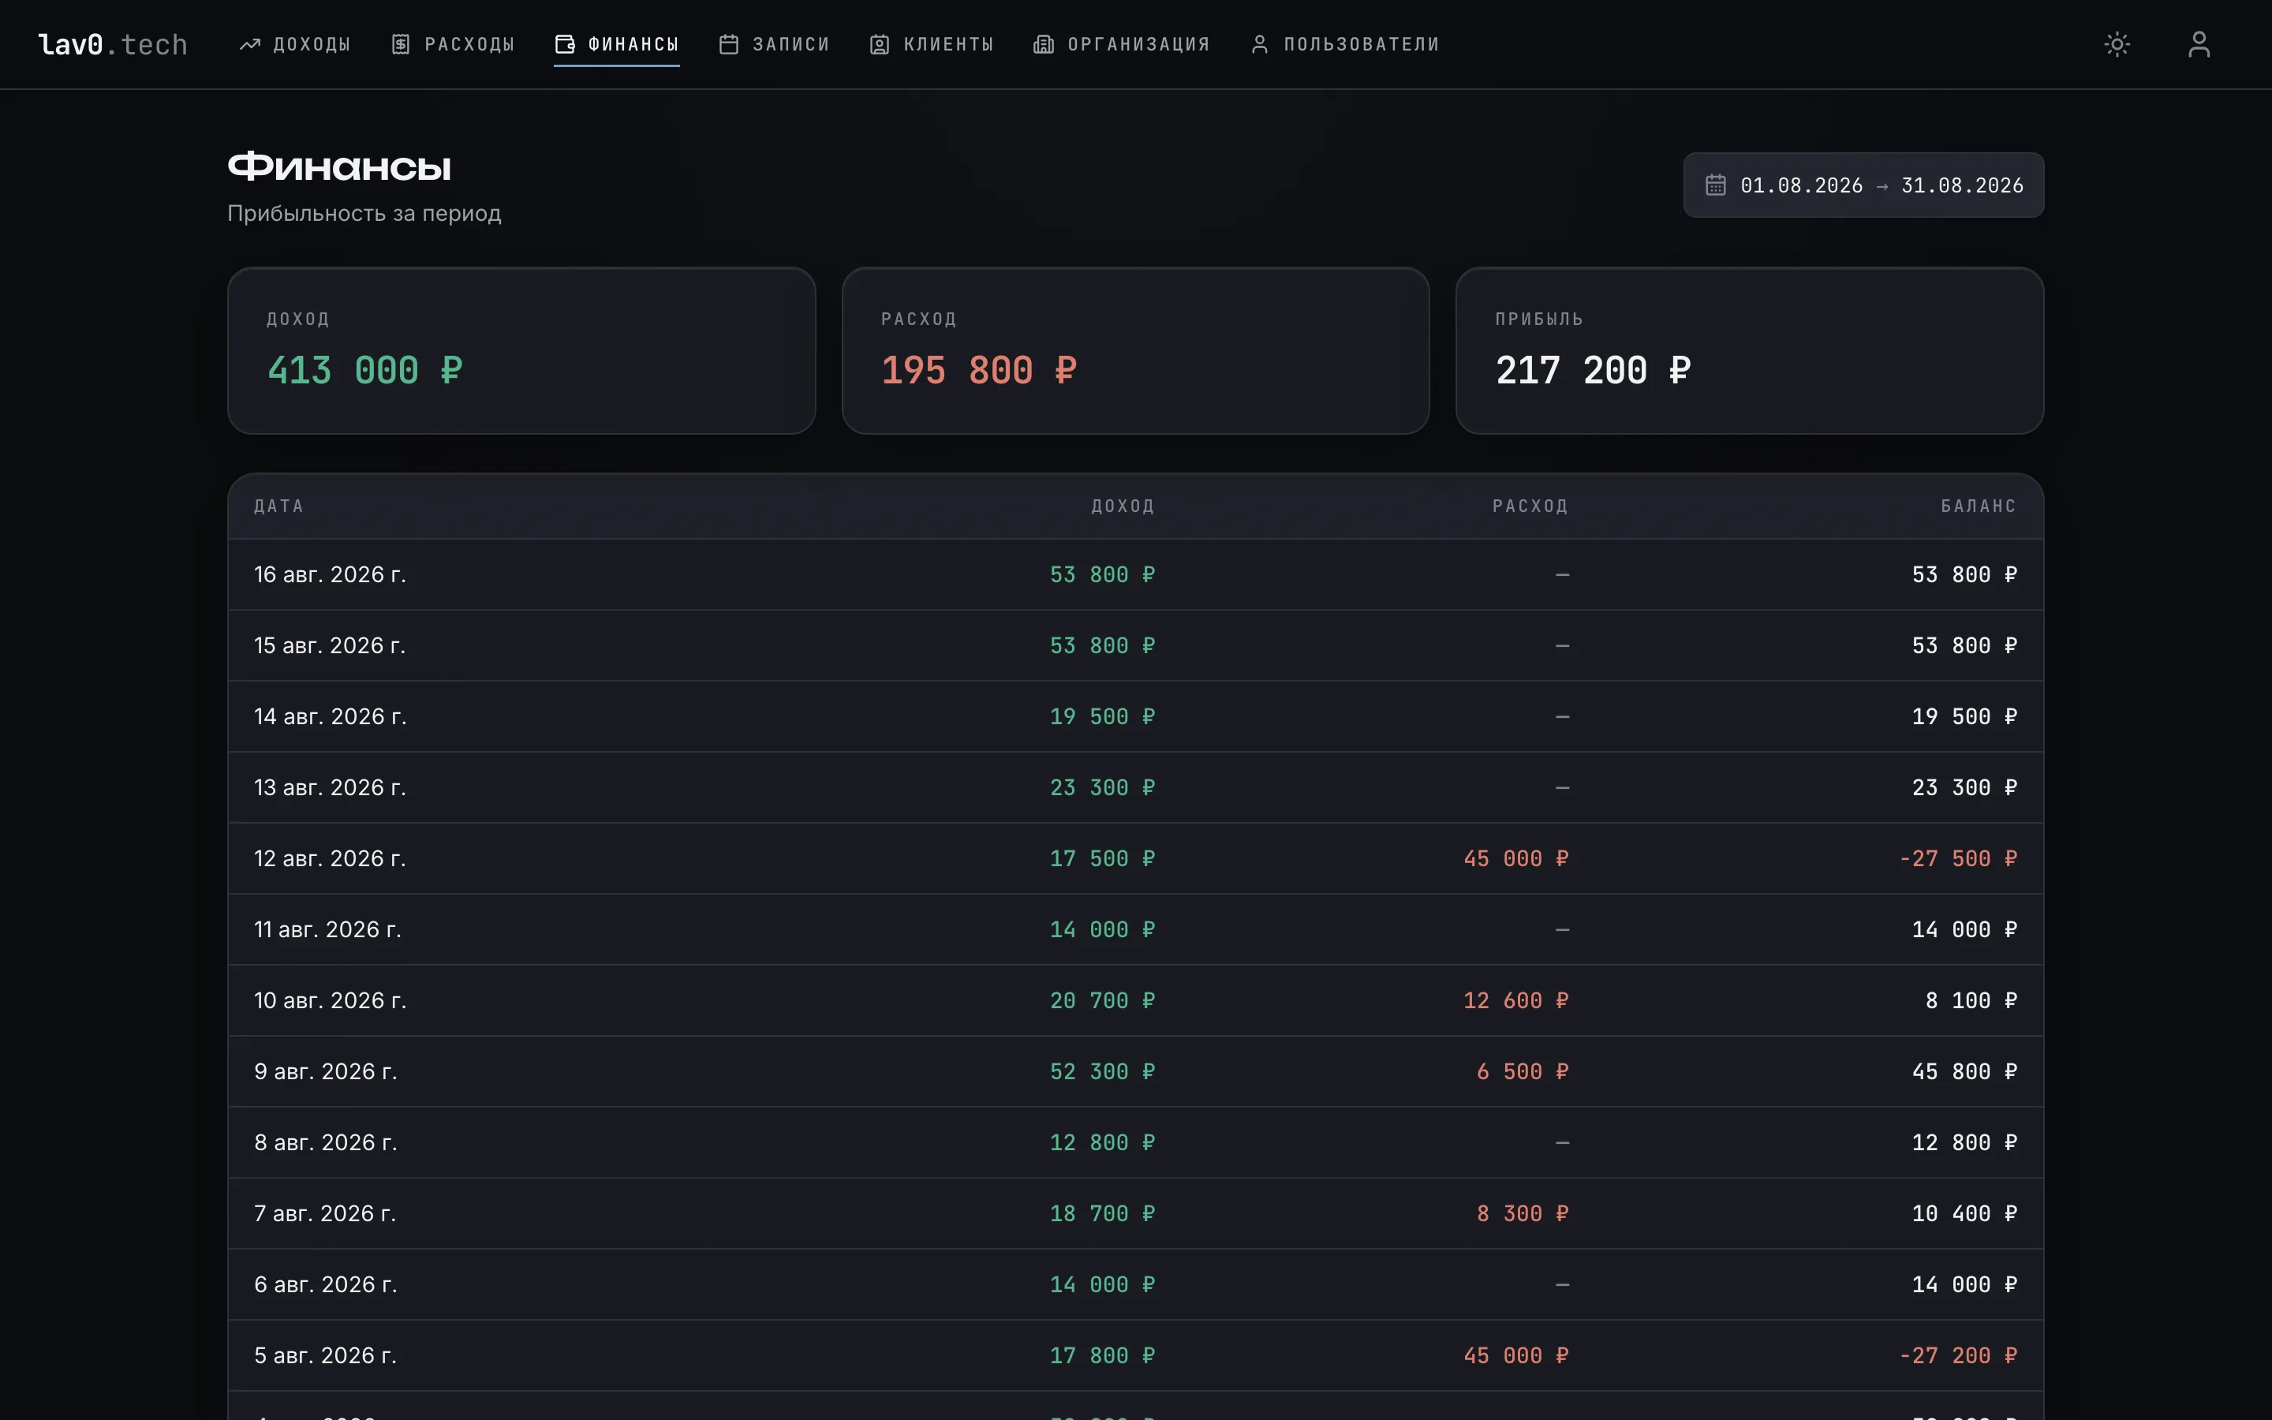Select the 8 авг. 2026 г. row date

pos(326,1142)
